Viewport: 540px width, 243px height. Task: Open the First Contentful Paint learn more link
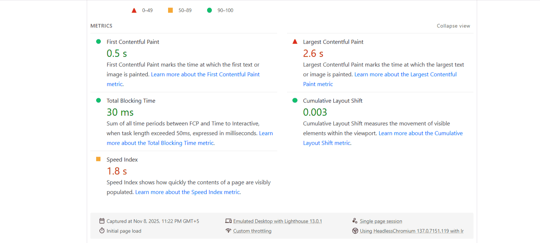tap(205, 74)
